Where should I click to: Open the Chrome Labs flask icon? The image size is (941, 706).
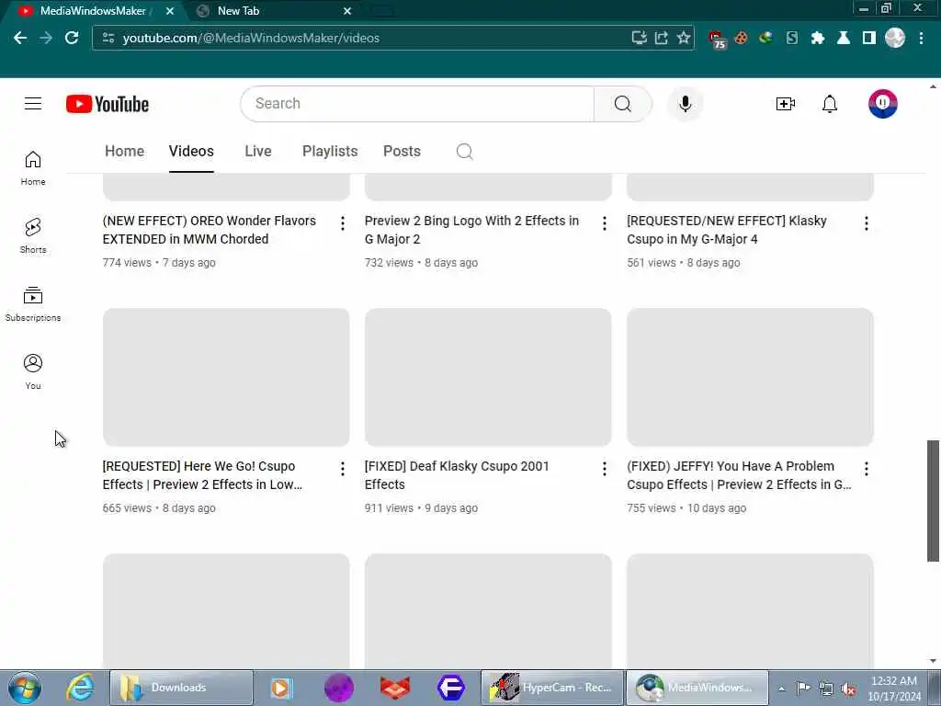[x=844, y=38]
